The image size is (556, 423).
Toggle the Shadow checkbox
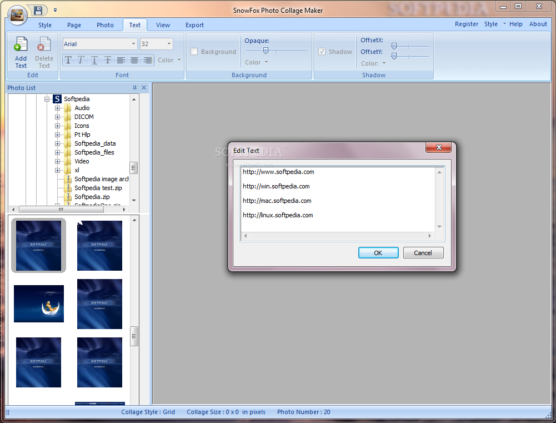coord(322,52)
